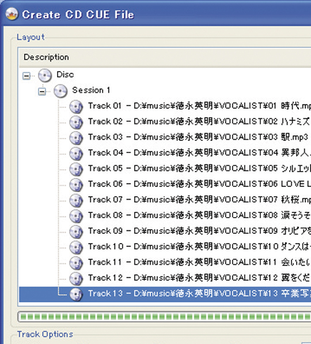311x344 pixels.
Task: Click the Track 03 audio track icon
Action: tap(76, 138)
